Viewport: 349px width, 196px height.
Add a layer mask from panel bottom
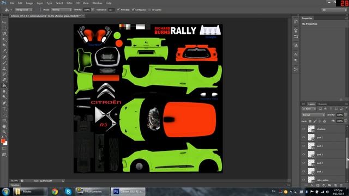pyautogui.click(x=317, y=185)
